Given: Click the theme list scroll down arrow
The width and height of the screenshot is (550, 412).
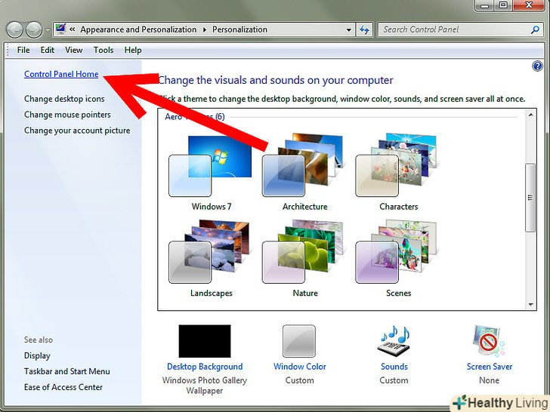Looking at the screenshot, I should (530, 304).
